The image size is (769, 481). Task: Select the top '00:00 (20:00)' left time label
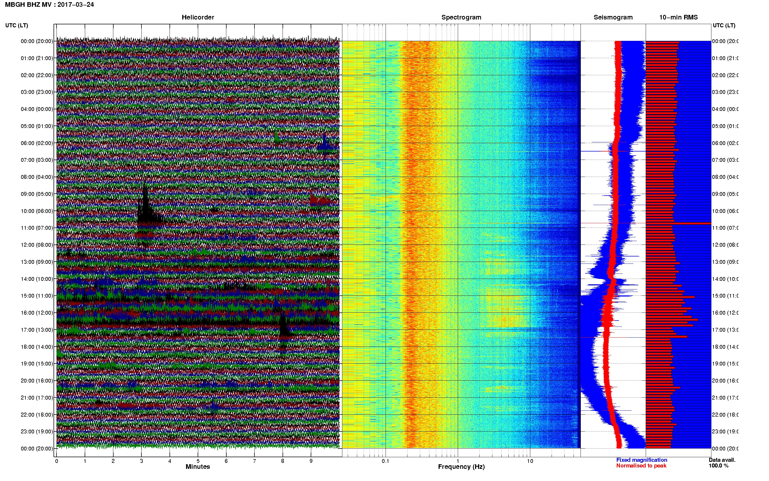tap(37, 41)
